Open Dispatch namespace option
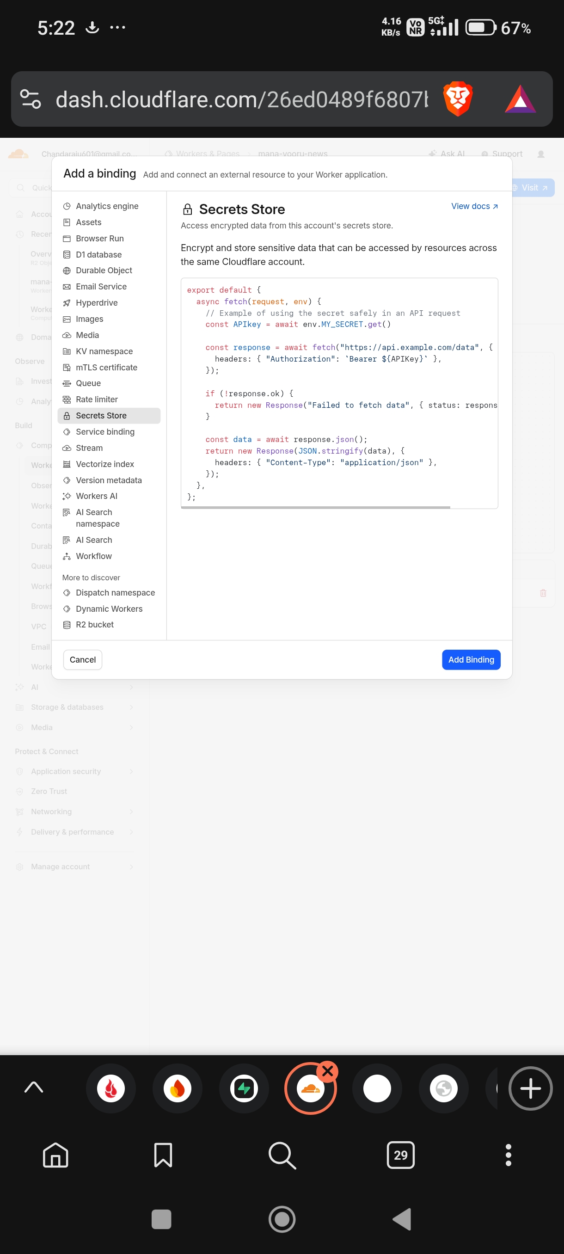564x1254 pixels. [x=109, y=592]
